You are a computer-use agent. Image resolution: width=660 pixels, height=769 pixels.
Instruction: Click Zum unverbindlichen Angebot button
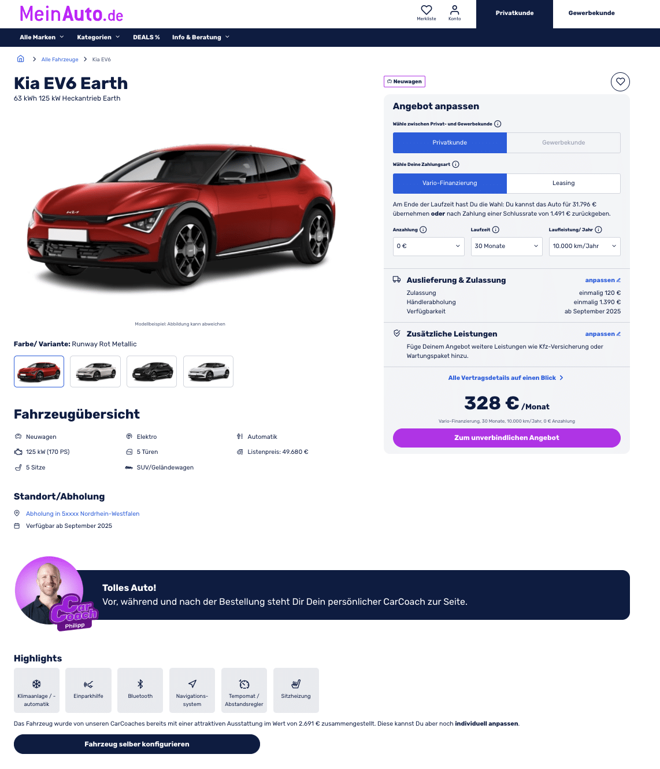507,438
